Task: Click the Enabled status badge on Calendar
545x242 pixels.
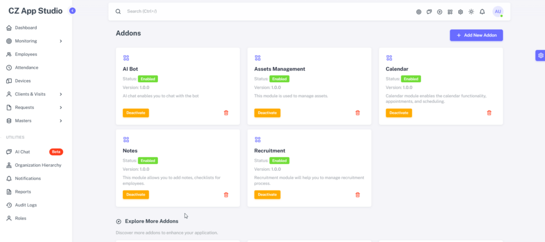Action: [411, 79]
